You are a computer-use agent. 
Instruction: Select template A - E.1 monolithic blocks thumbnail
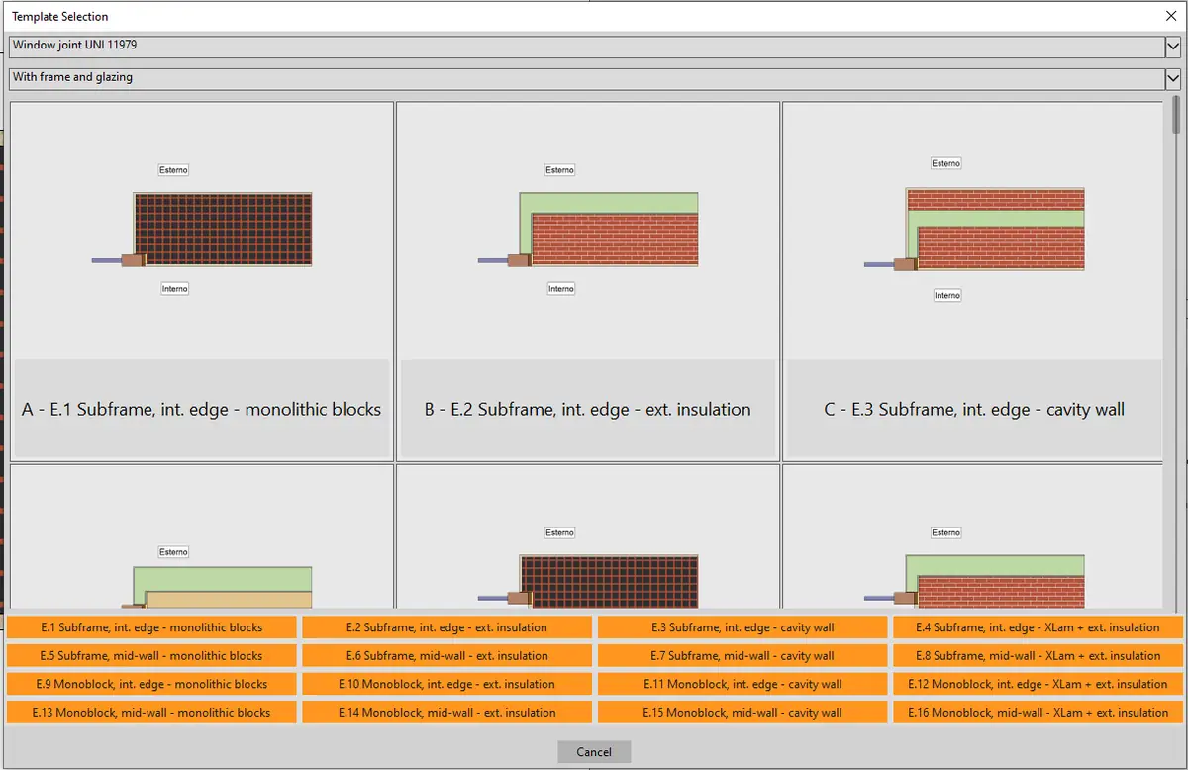click(x=202, y=282)
